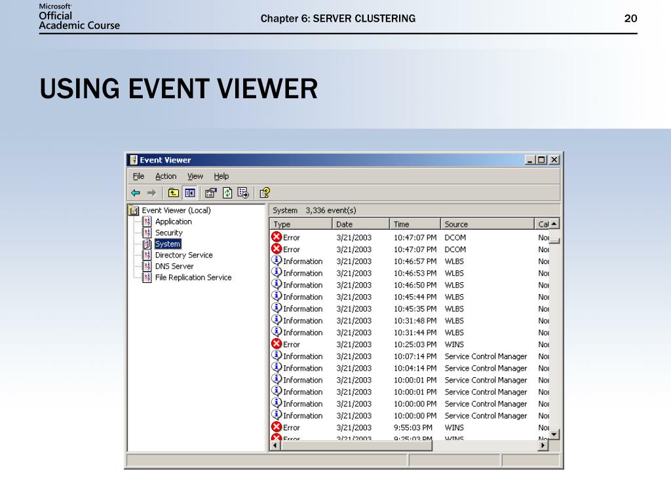Click the Help toolbar icon
This screenshot has width=671, height=503.
point(265,193)
